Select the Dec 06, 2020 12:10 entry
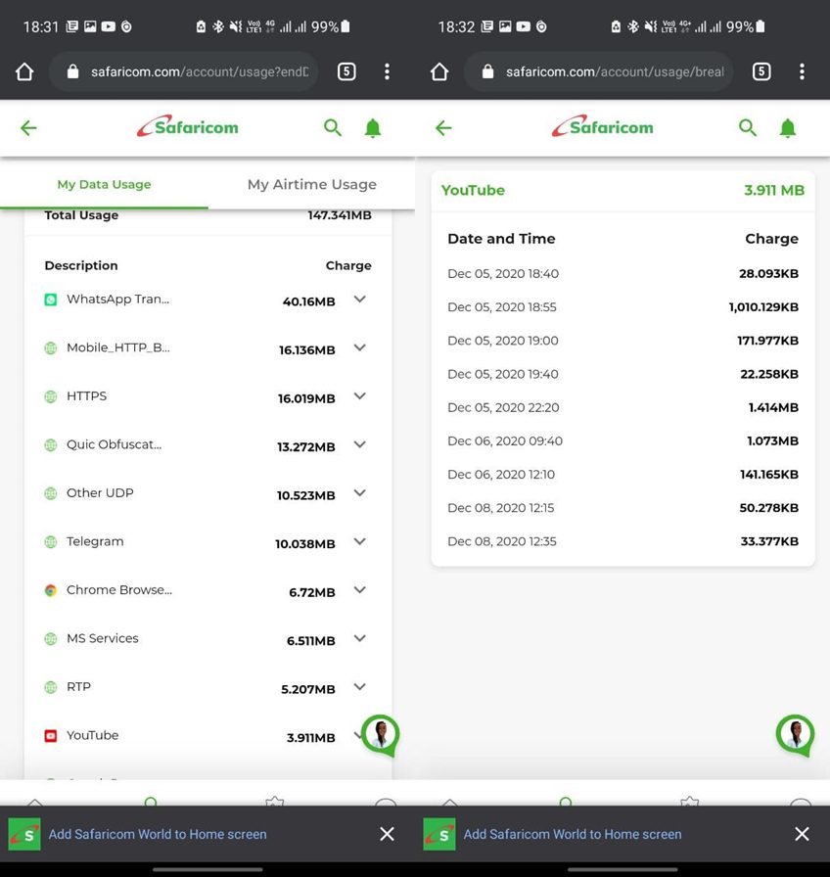 [622, 475]
